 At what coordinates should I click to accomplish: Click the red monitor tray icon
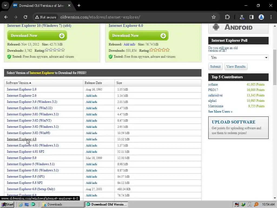(x=237, y=204)
